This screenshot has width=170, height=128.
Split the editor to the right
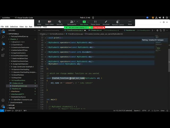pyautogui.click(x=164, y=30)
